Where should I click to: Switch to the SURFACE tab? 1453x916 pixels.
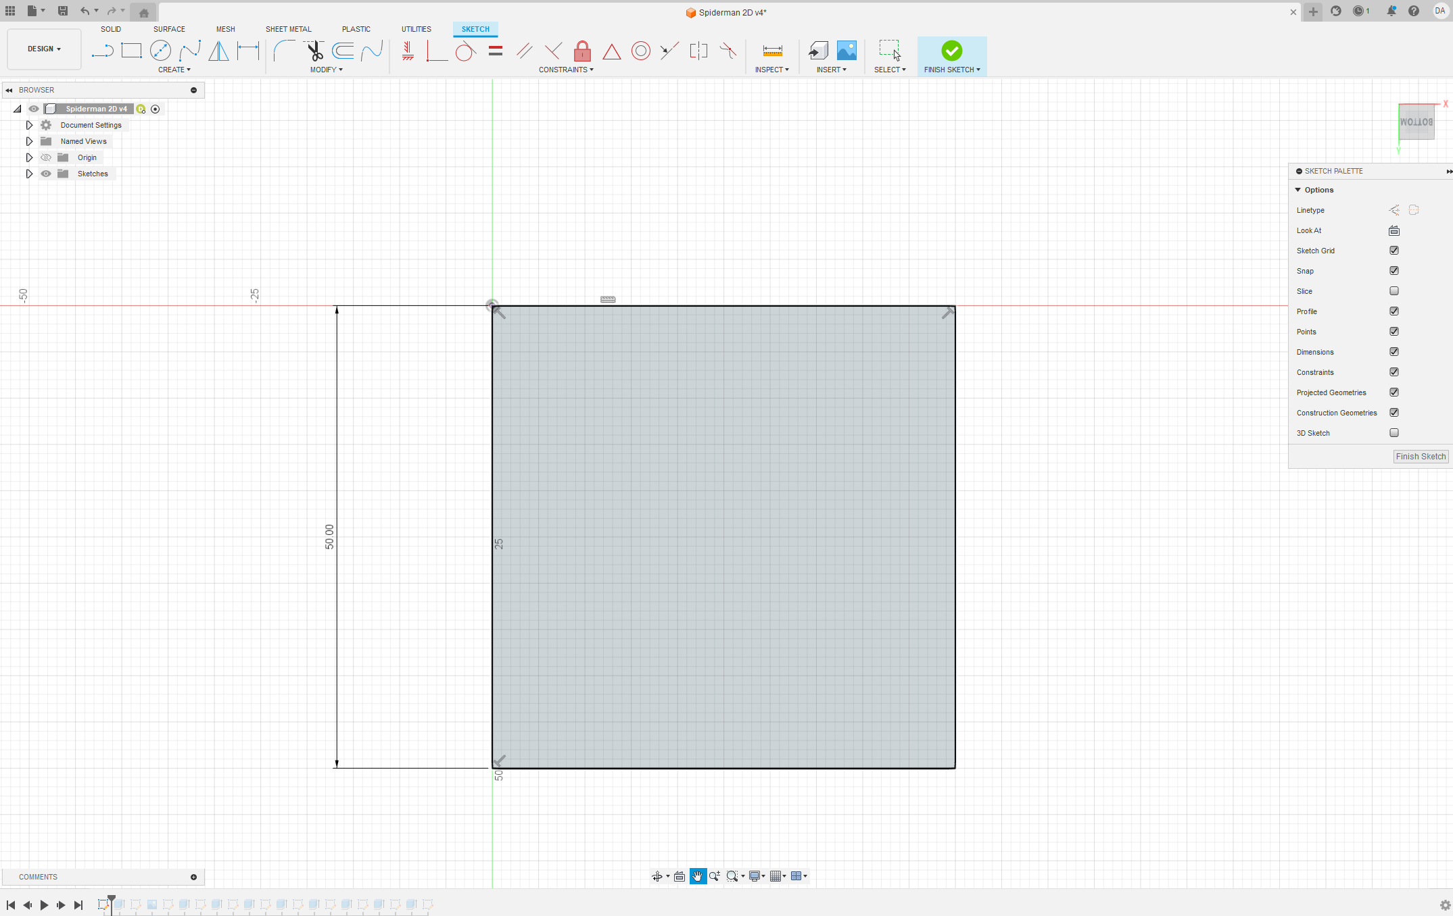tap(169, 29)
